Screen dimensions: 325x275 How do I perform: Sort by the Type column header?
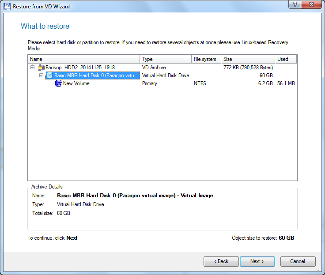(166, 59)
